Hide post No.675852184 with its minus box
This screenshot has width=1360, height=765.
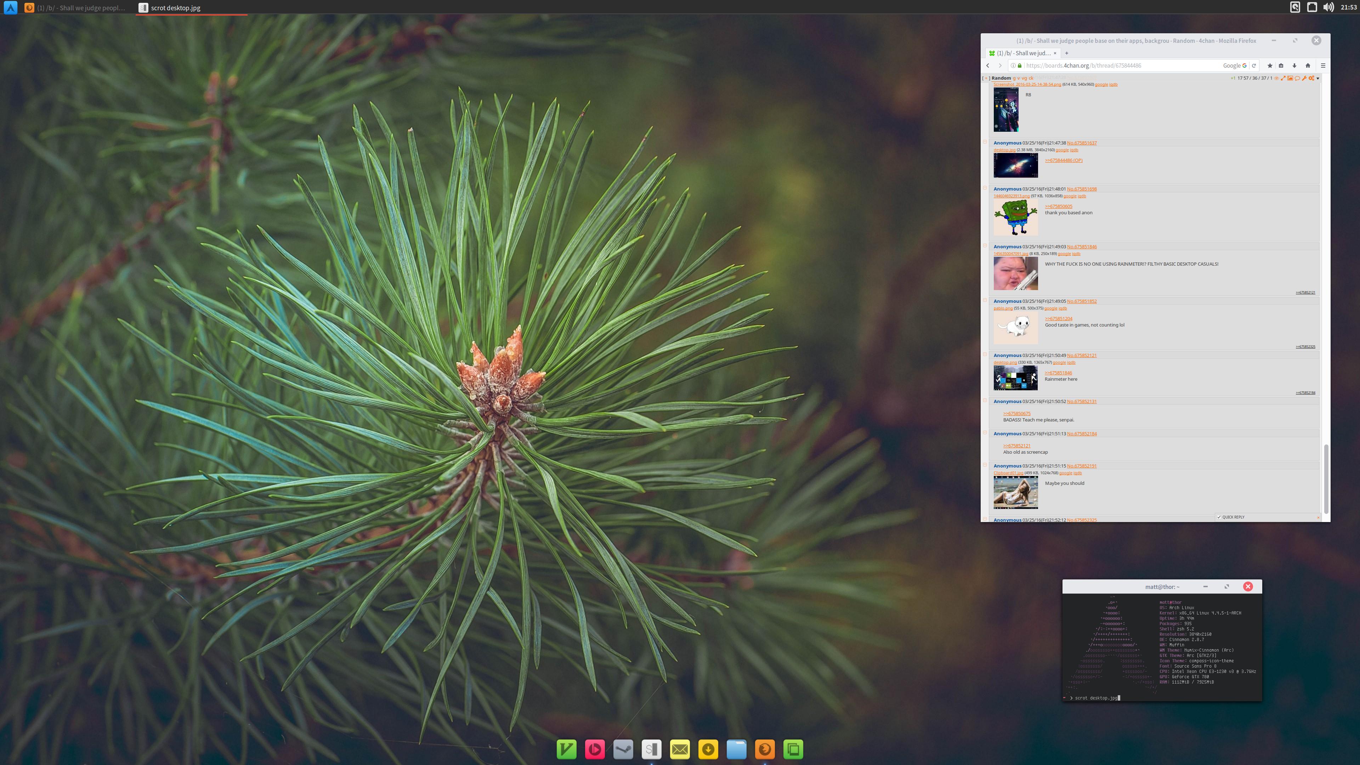[x=985, y=433]
